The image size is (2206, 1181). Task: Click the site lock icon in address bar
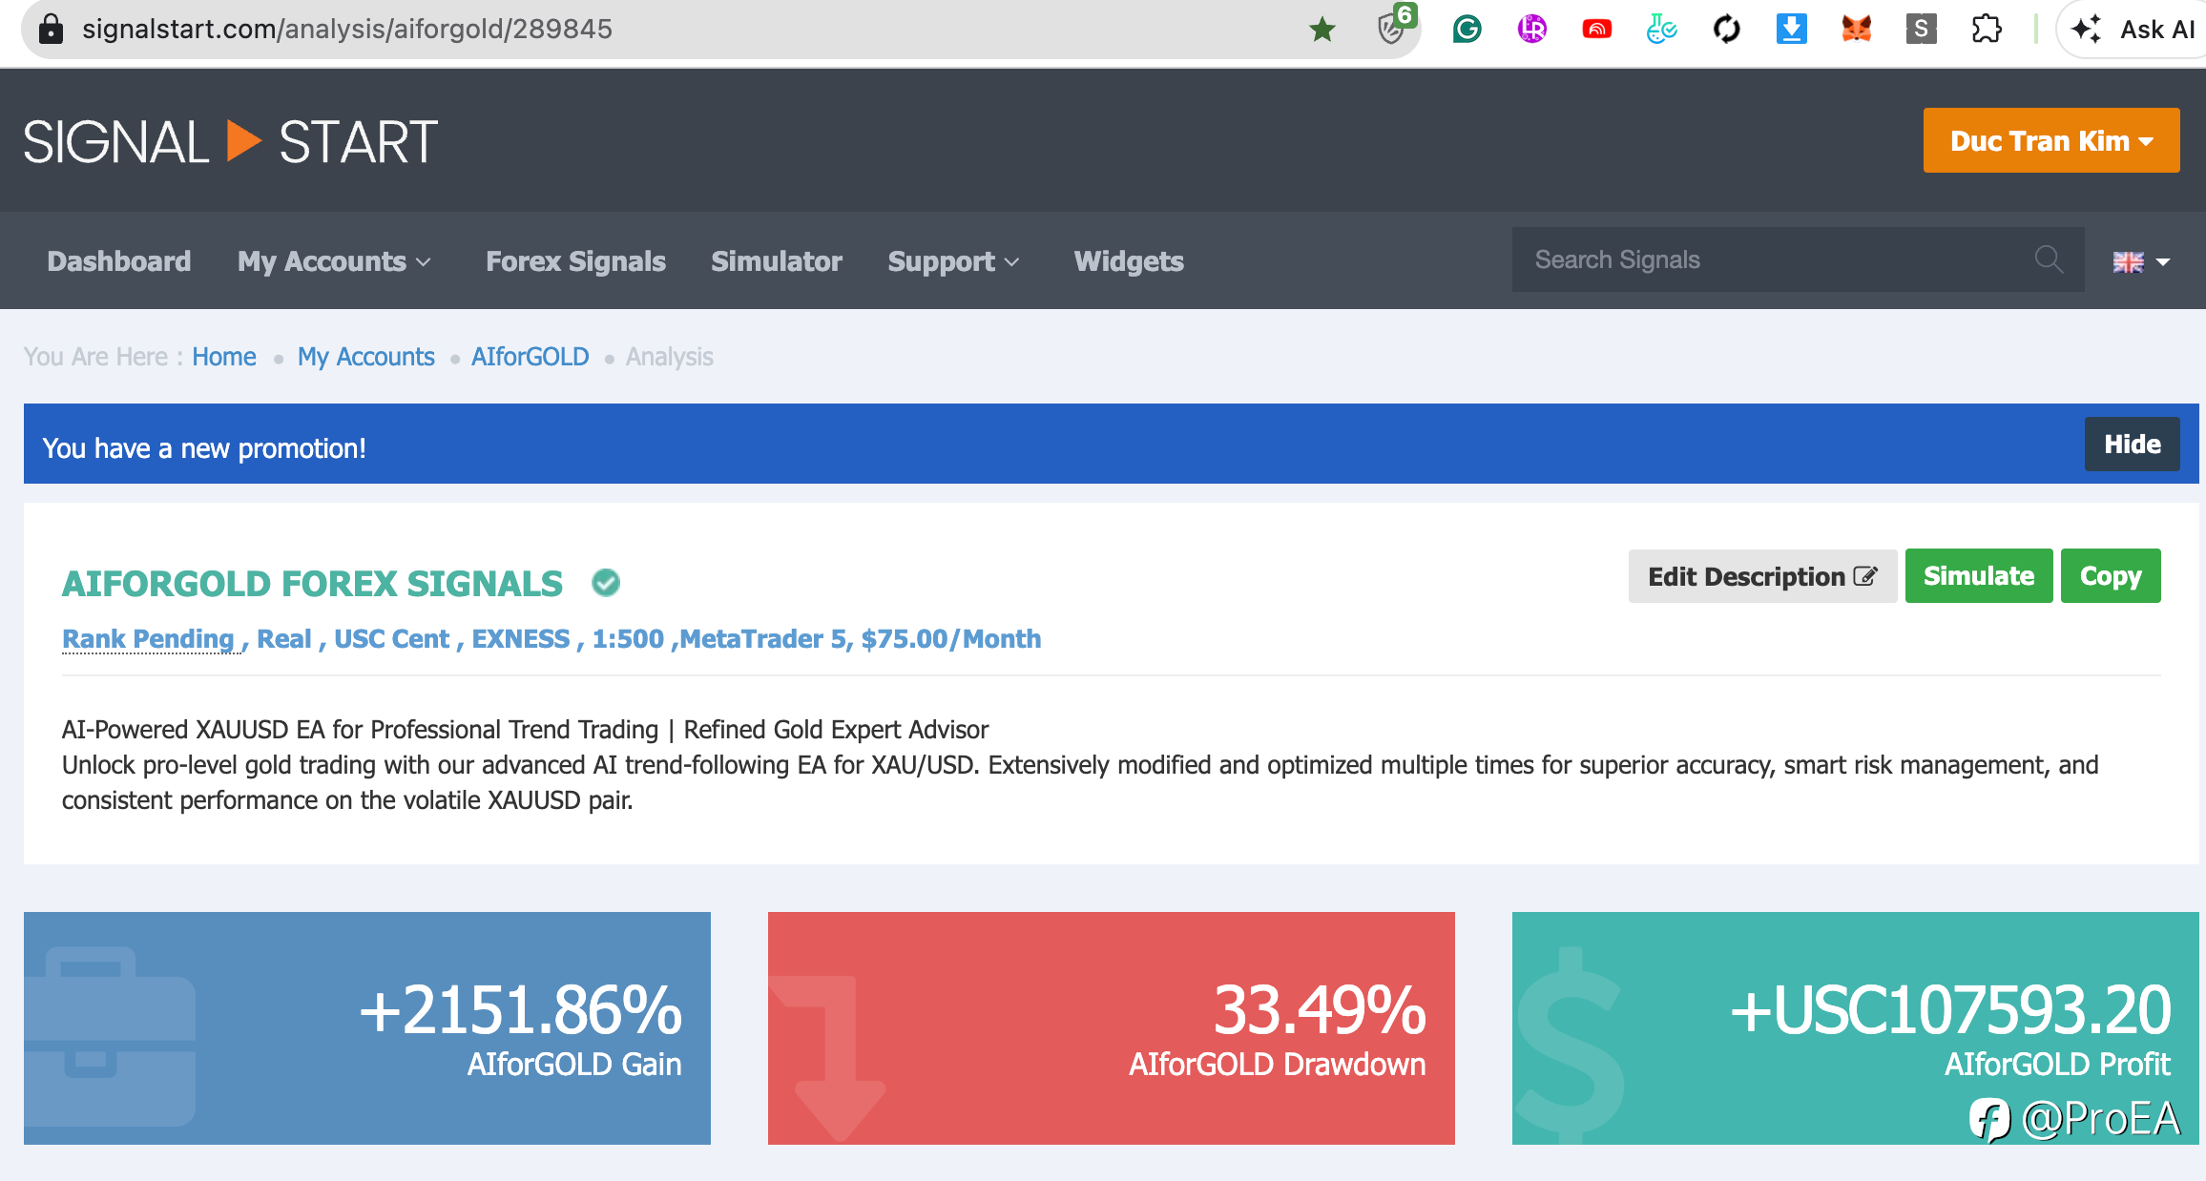click(x=51, y=30)
